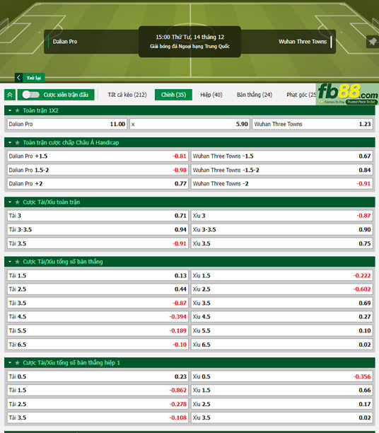Select Tài 2.5 at 0.44

click(98, 289)
